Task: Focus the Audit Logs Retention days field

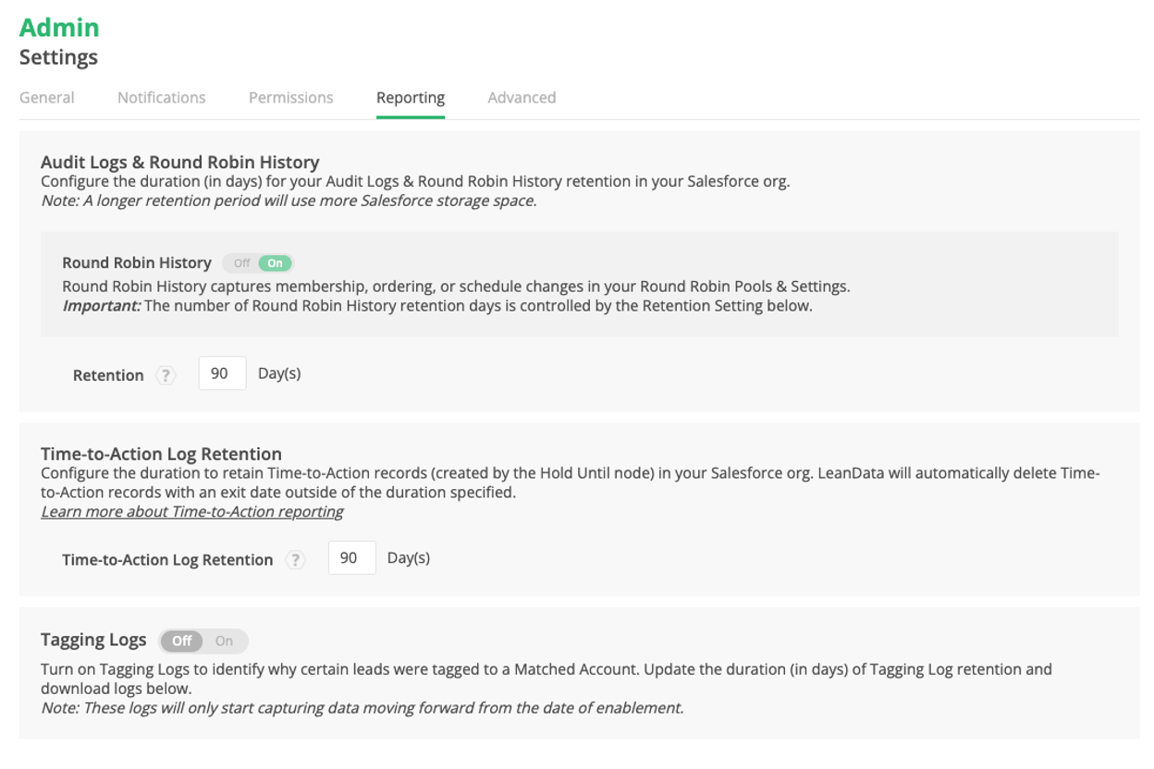Action: coord(222,374)
